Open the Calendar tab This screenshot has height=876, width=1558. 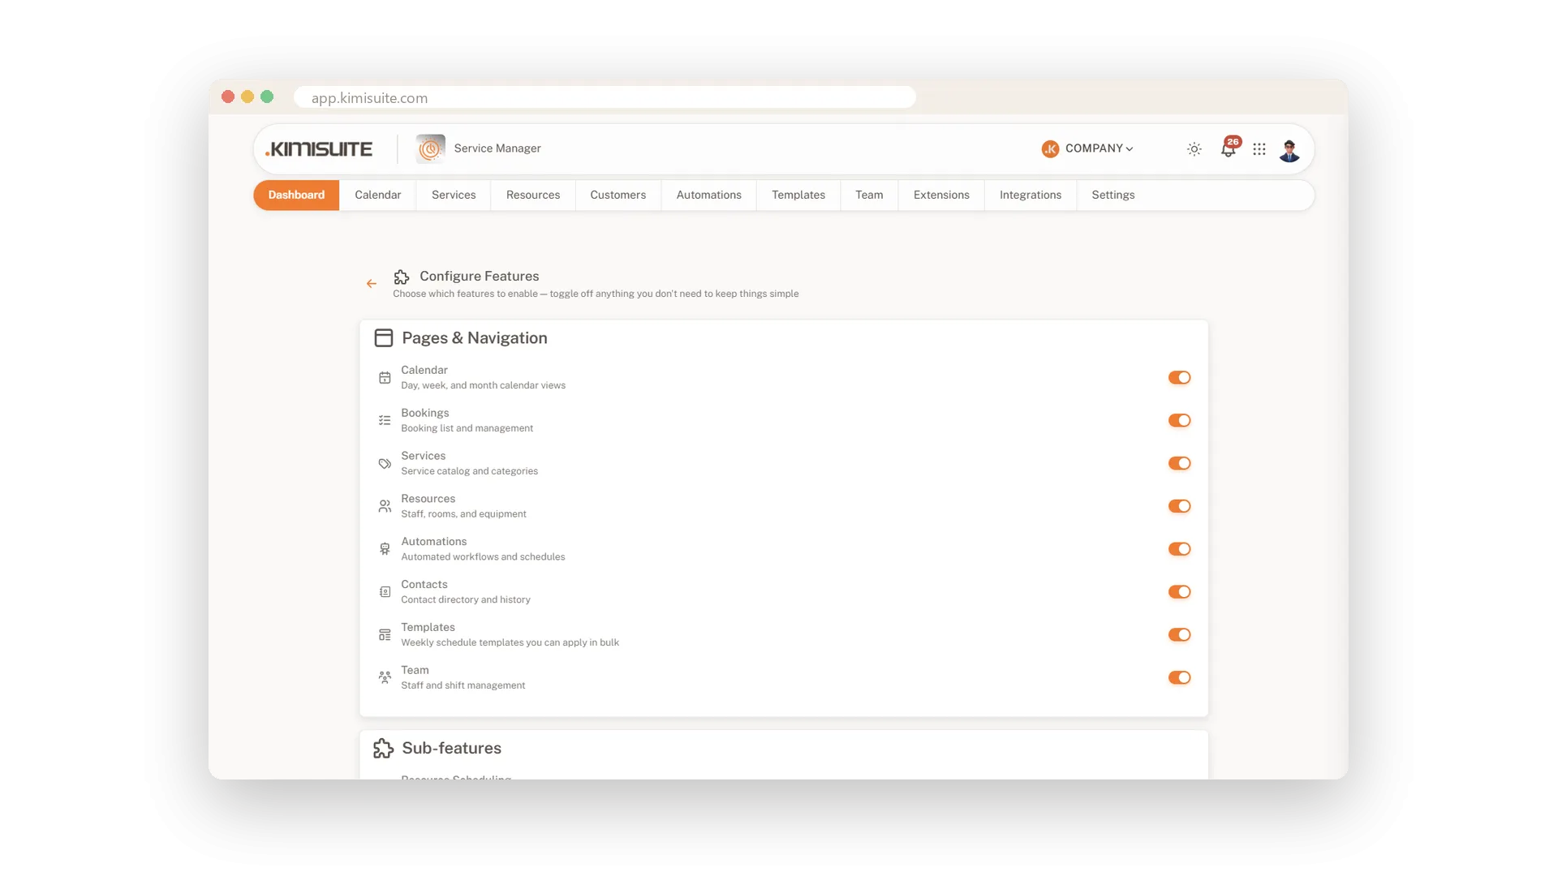point(377,195)
